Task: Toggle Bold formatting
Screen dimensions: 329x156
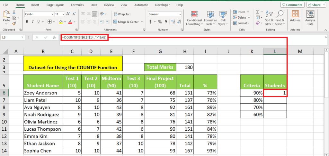Action: [27, 22]
